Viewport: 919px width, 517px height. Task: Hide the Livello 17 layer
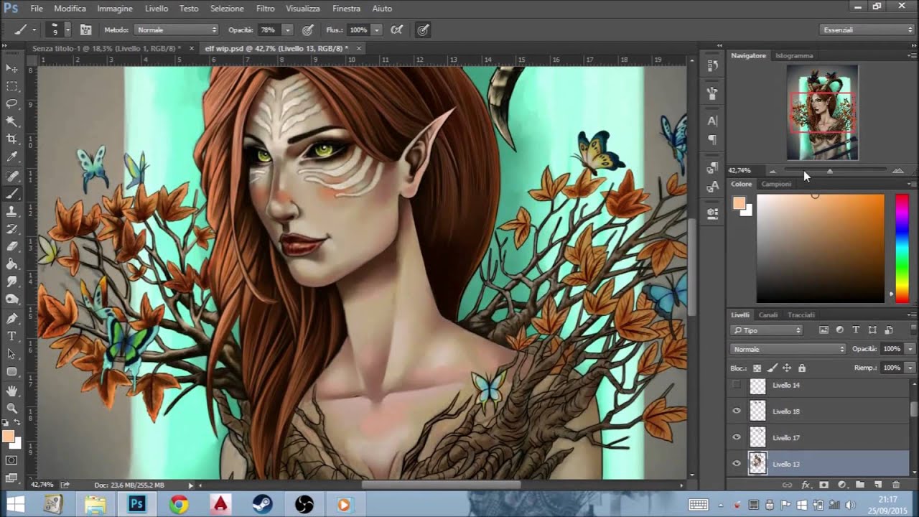(x=736, y=437)
